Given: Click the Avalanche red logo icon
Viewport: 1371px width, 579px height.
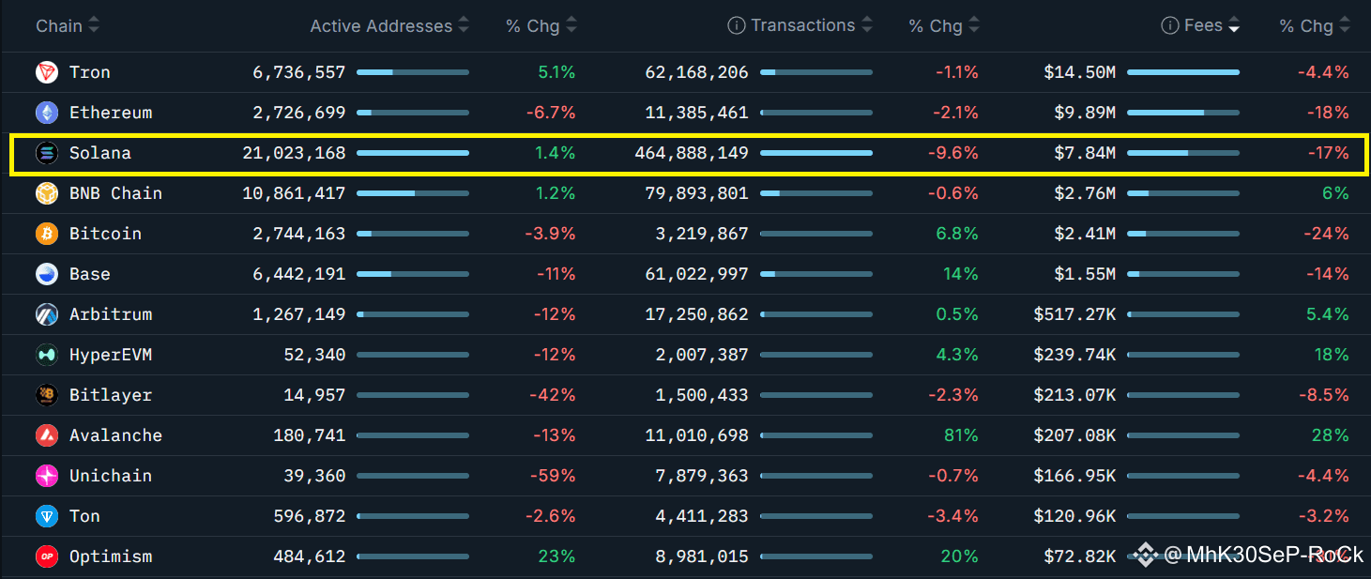Looking at the screenshot, I should [46, 435].
